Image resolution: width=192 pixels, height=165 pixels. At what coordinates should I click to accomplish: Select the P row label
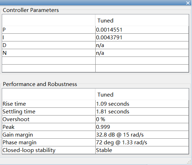click(49, 30)
